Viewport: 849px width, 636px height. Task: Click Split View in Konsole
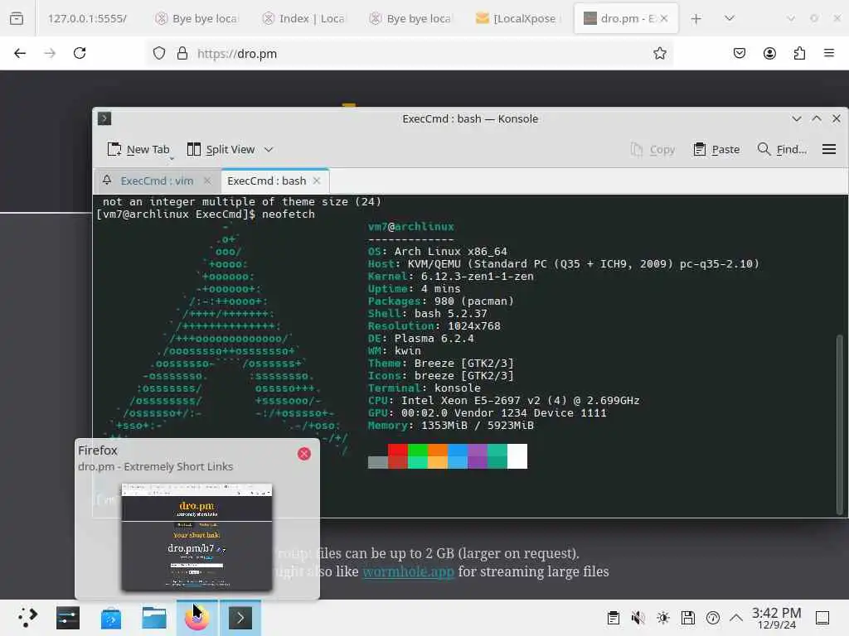point(221,149)
